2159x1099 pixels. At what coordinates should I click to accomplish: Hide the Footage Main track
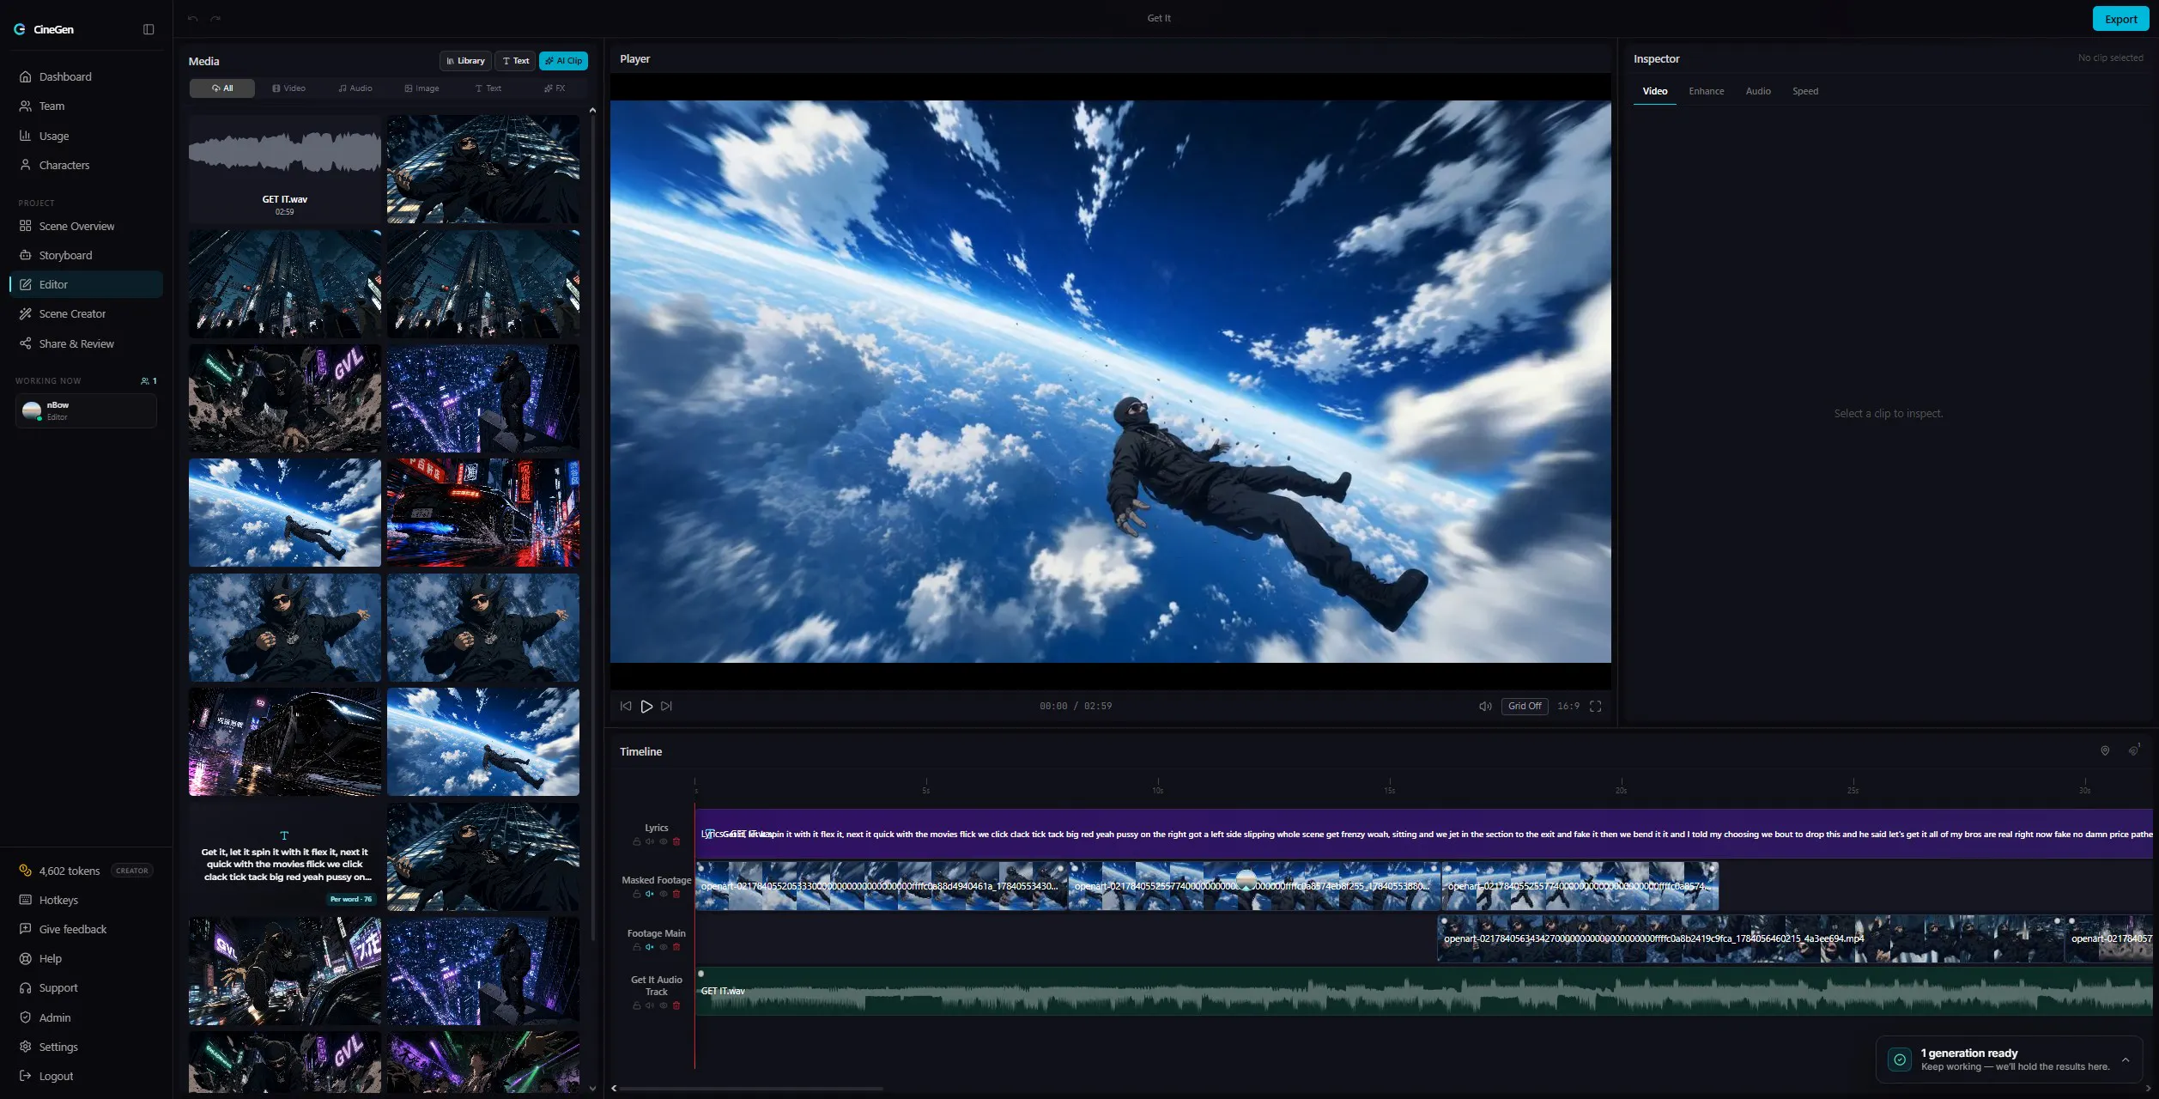[x=663, y=947]
